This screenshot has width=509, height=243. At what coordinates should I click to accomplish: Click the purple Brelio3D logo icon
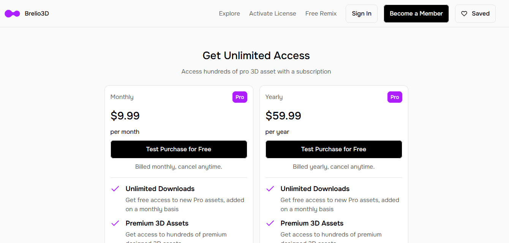click(12, 14)
